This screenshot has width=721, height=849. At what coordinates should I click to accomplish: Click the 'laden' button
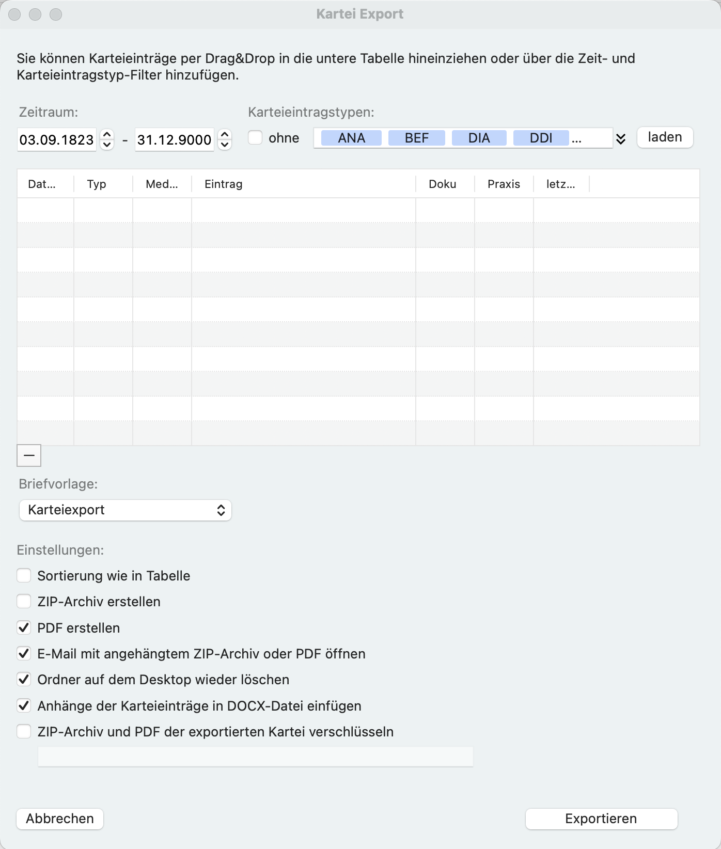(x=665, y=137)
